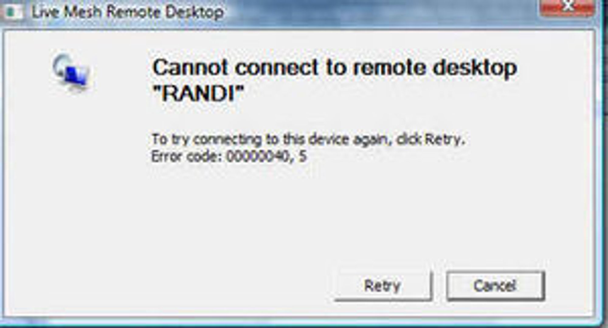Click the remote desktop connection icon
608x328 pixels.
tap(71, 72)
